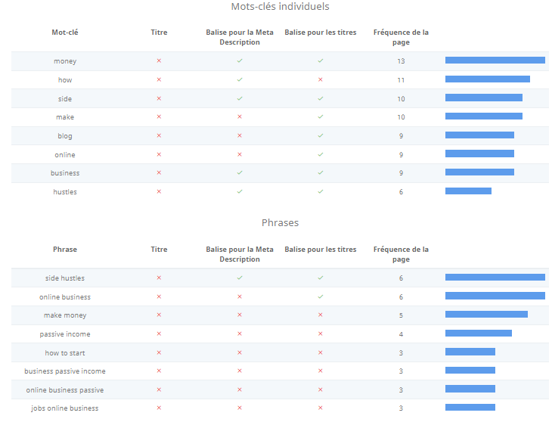
Task: Click online business passive row's titles tag red X
Action: 321,389
